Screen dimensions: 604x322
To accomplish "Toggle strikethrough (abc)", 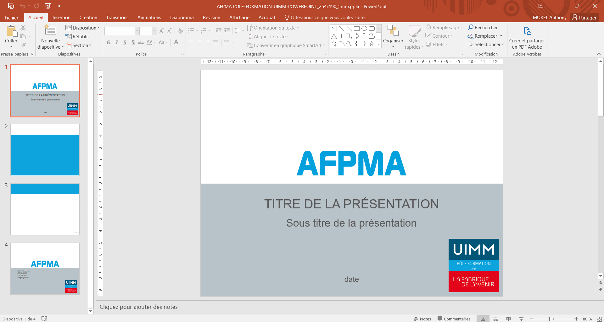I will tap(141, 42).
